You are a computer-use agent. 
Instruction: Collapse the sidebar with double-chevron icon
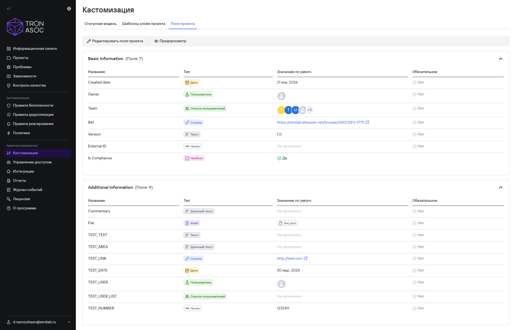click(9, 9)
